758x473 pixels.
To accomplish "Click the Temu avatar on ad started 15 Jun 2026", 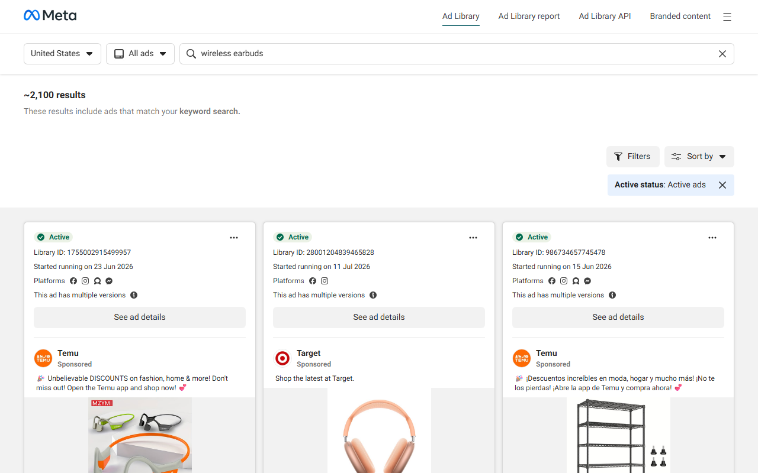I will tap(522, 358).
